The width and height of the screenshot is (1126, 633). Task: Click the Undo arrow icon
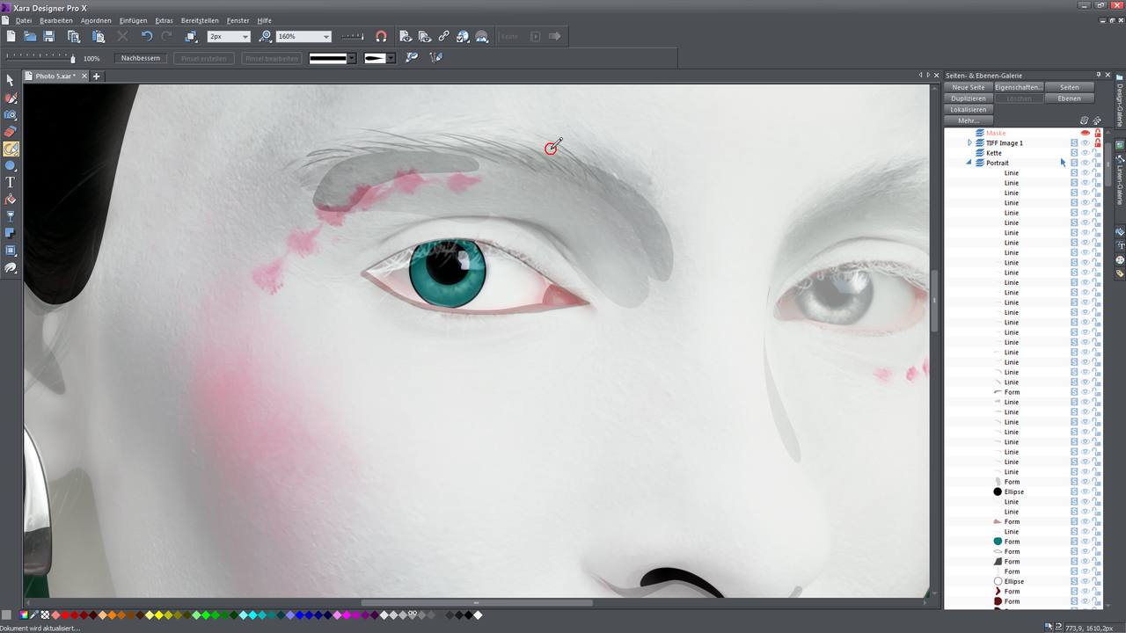146,36
